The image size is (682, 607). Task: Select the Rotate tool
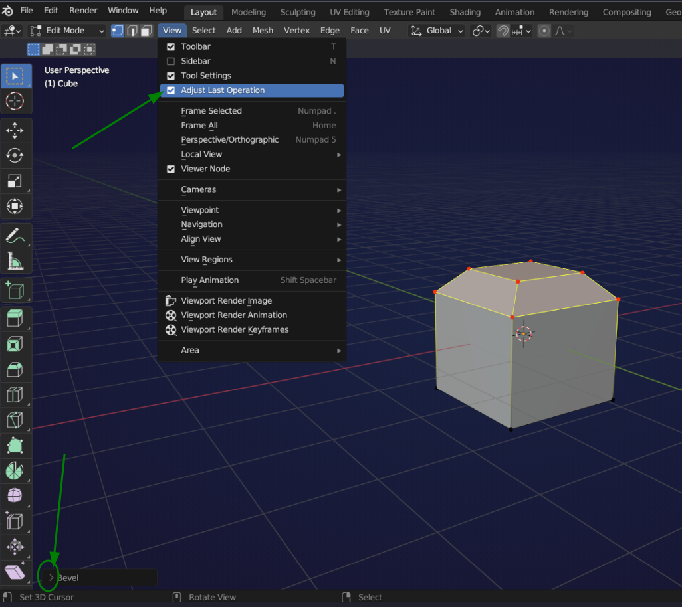(x=15, y=155)
